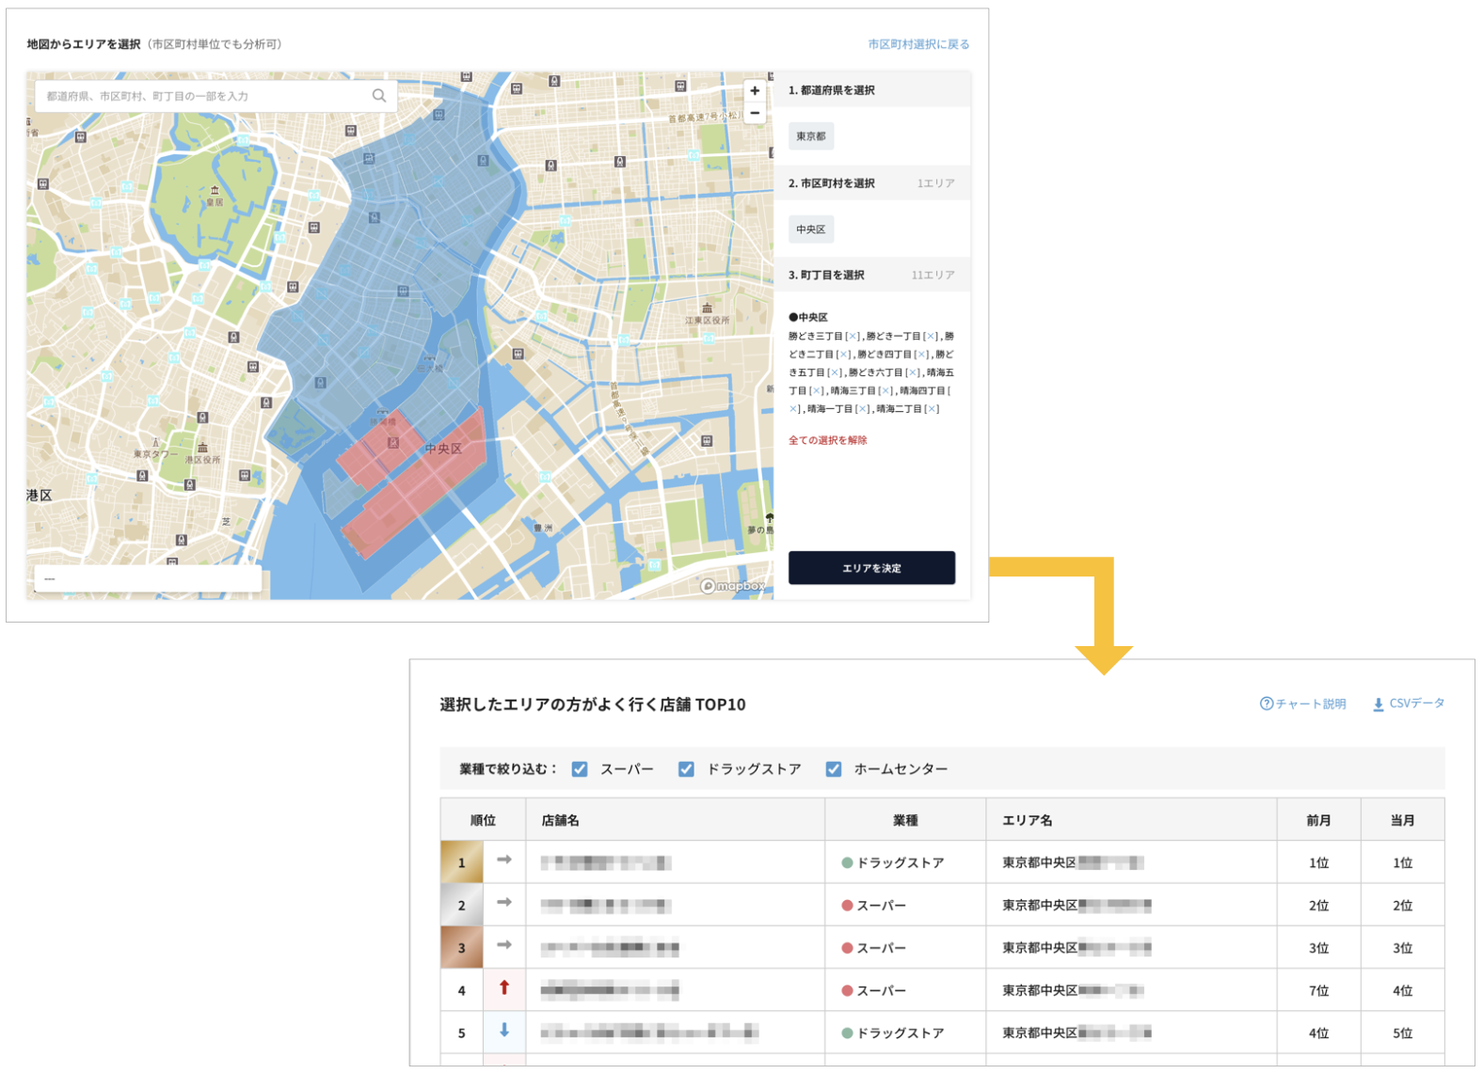1483x1074 pixels.
Task: Clear all with 全ての選択を解除 link
Action: pos(828,440)
